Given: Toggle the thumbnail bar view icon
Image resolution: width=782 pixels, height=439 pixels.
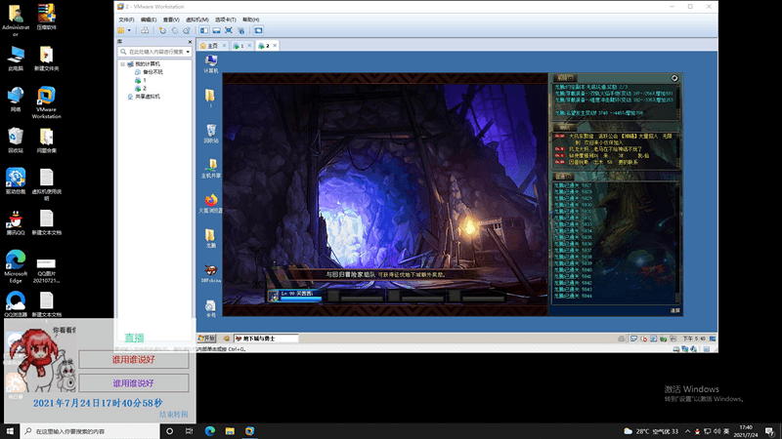Looking at the screenshot, I should pos(216,30).
